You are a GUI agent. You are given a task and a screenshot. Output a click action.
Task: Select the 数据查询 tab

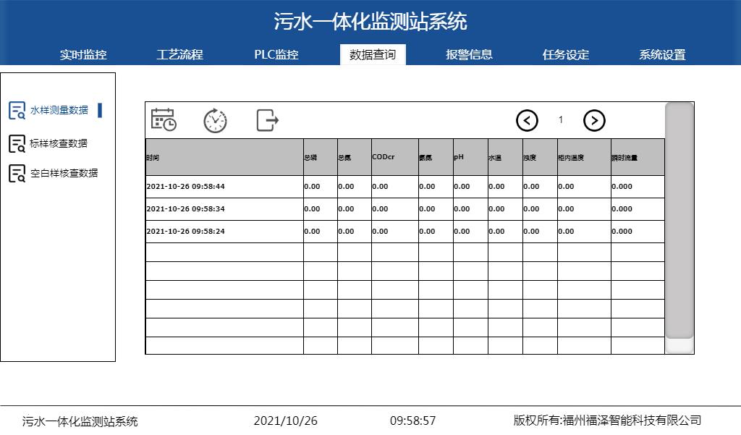point(373,55)
